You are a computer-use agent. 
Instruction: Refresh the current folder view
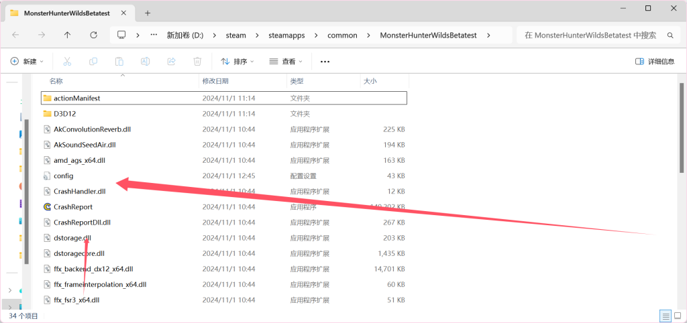(93, 35)
